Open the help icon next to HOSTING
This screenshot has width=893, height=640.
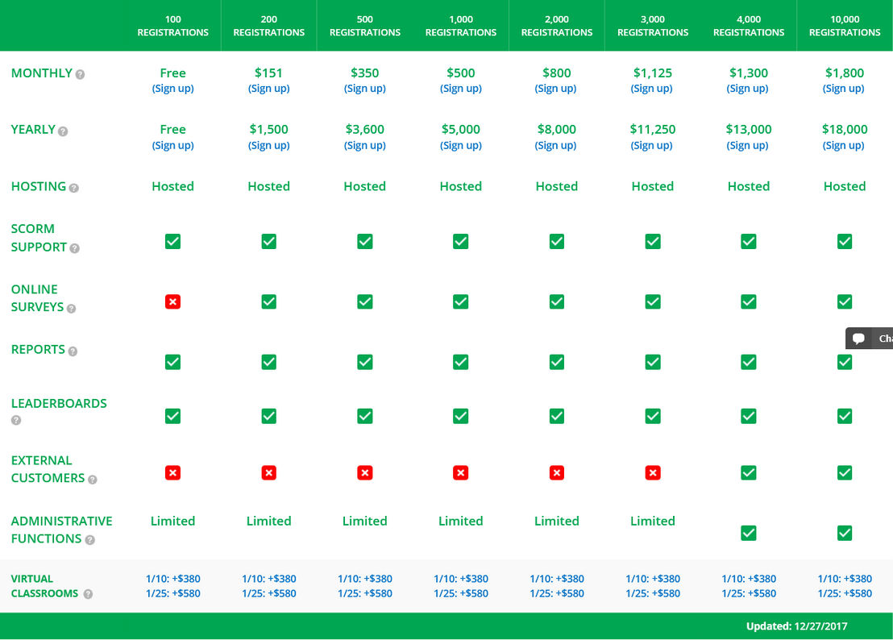pos(74,188)
